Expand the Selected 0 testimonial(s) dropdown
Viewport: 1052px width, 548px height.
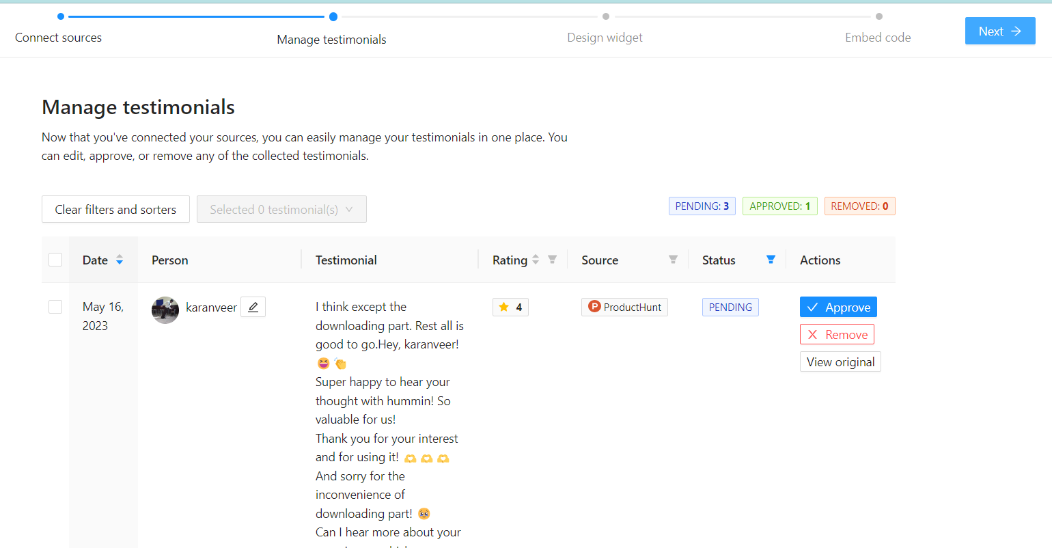click(x=281, y=209)
